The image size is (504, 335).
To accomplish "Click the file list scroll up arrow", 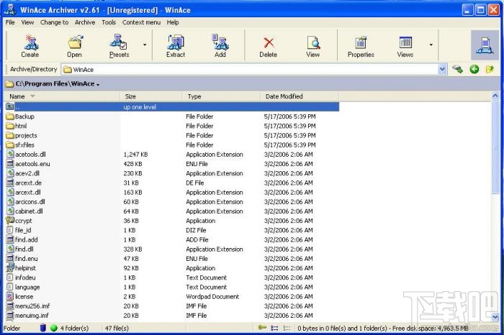I will 495,96.
